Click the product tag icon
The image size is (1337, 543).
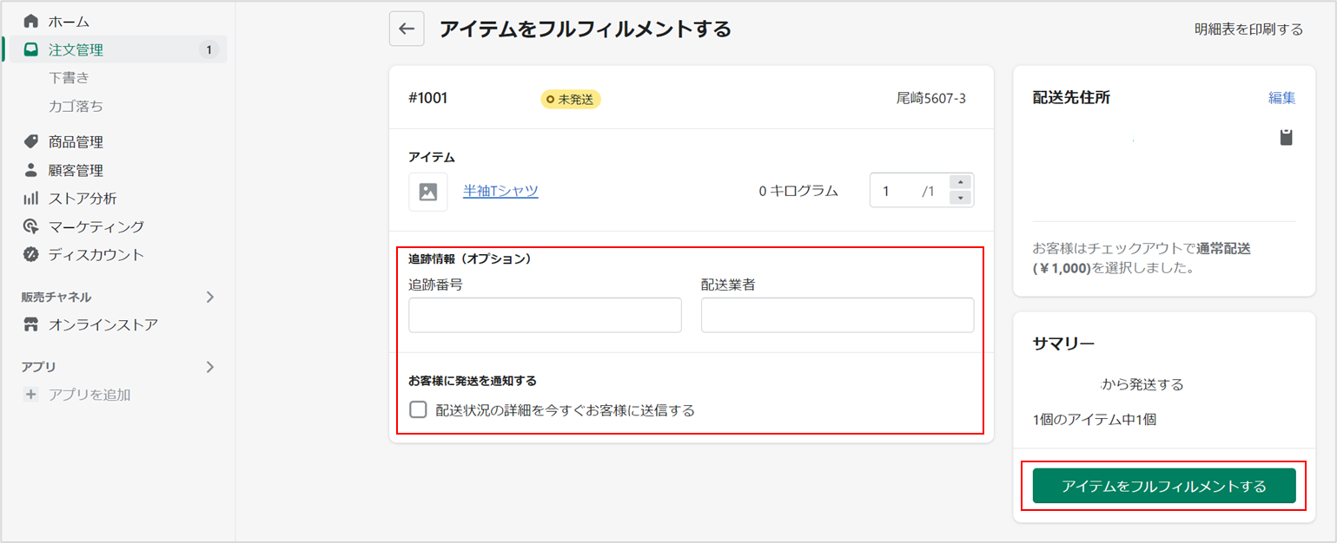click(31, 141)
